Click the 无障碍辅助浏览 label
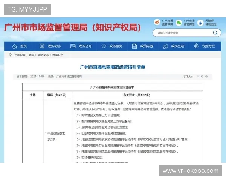This screenshot has height=180, width=226. coord(211,22)
